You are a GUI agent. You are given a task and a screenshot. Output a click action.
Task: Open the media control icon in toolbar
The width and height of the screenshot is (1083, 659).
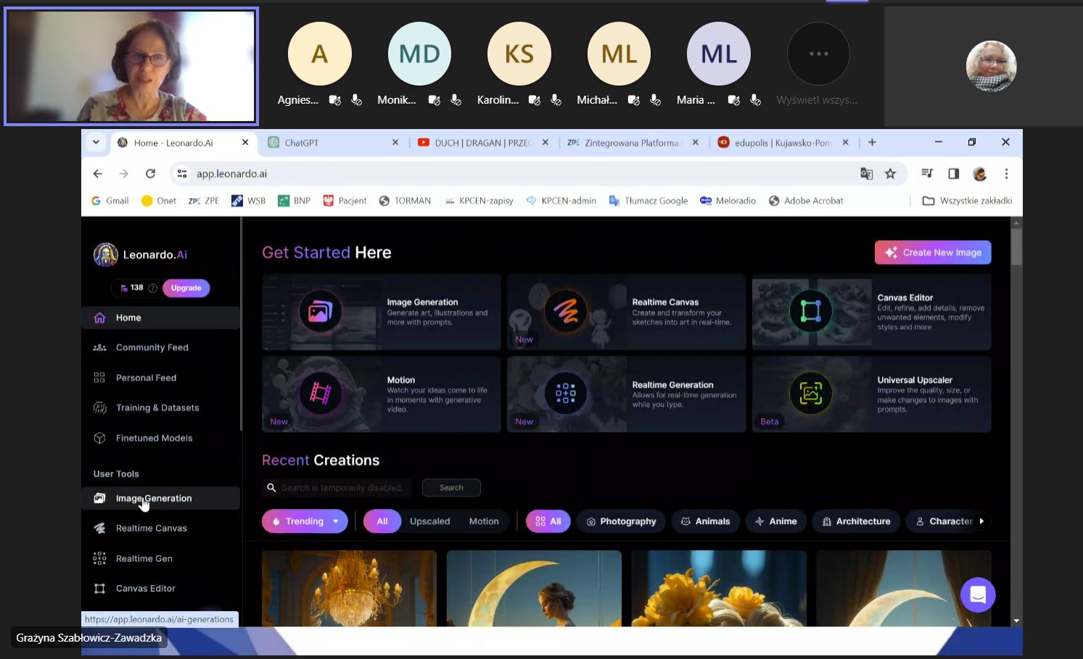click(x=927, y=174)
